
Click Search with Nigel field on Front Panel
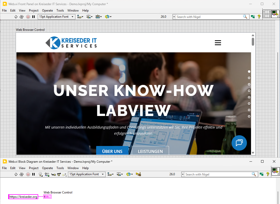[209, 17]
